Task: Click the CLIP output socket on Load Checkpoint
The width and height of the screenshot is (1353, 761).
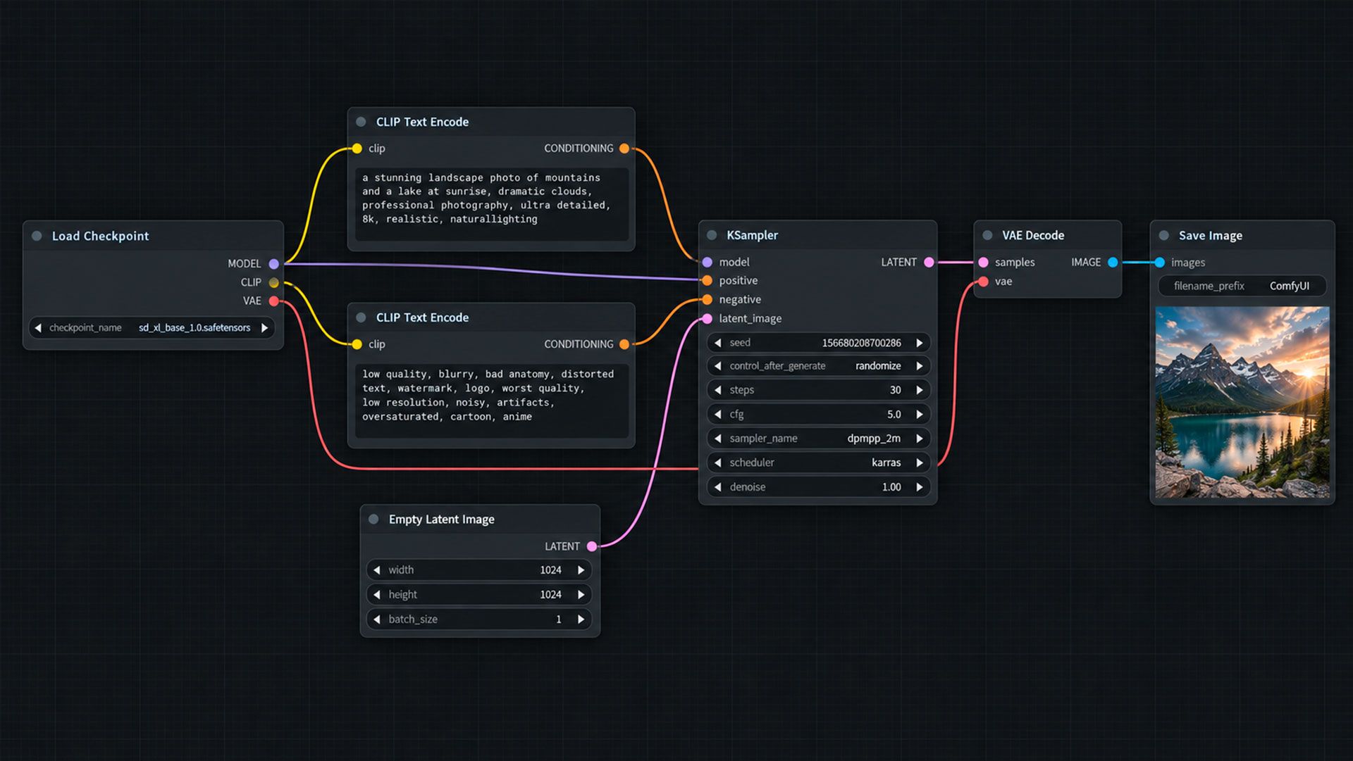Action: [274, 283]
